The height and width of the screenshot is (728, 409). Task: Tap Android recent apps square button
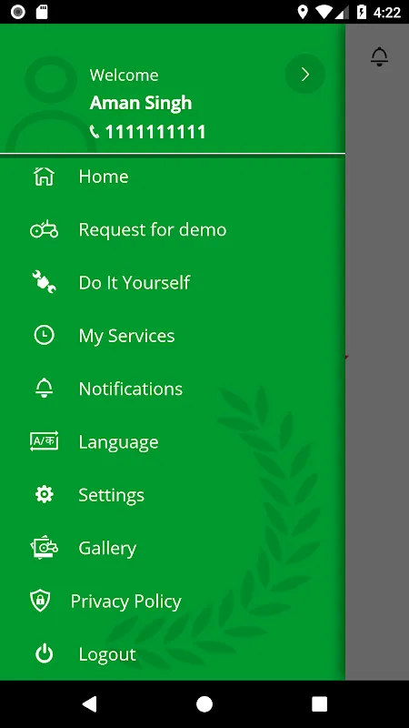(x=319, y=703)
